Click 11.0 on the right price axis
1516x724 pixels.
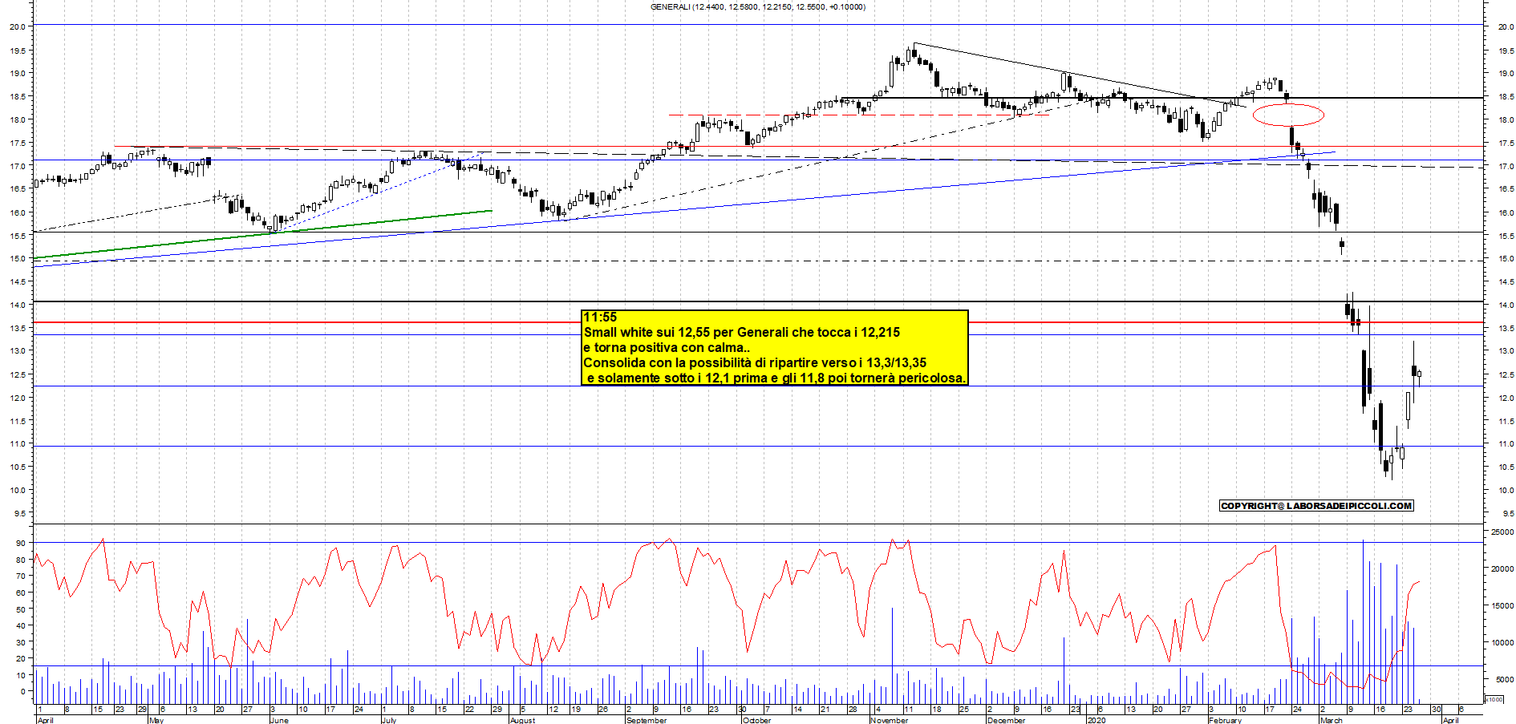click(1506, 444)
